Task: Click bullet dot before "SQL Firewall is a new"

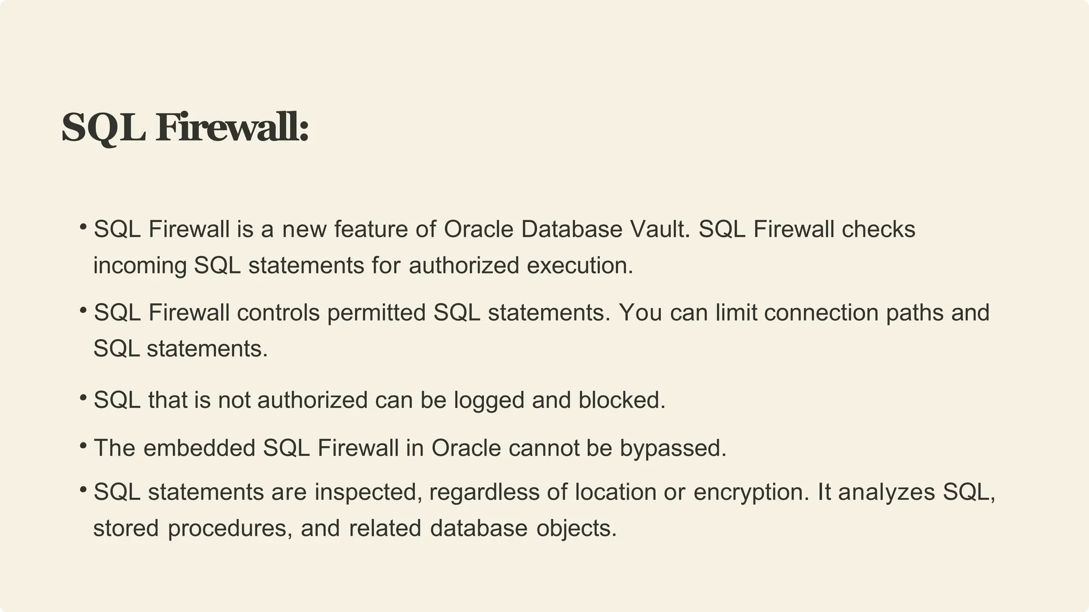Action: point(82,227)
